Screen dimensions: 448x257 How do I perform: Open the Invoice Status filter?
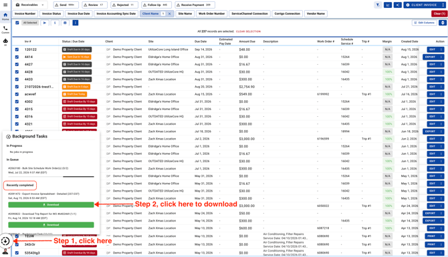tap(51, 14)
